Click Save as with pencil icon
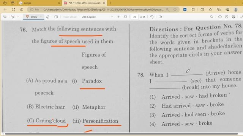The width and height of the screenshot is (243, 136). (x=234, y=17)
